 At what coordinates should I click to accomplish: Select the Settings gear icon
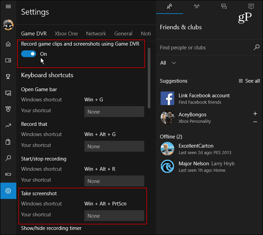click(x=8, y=191)
